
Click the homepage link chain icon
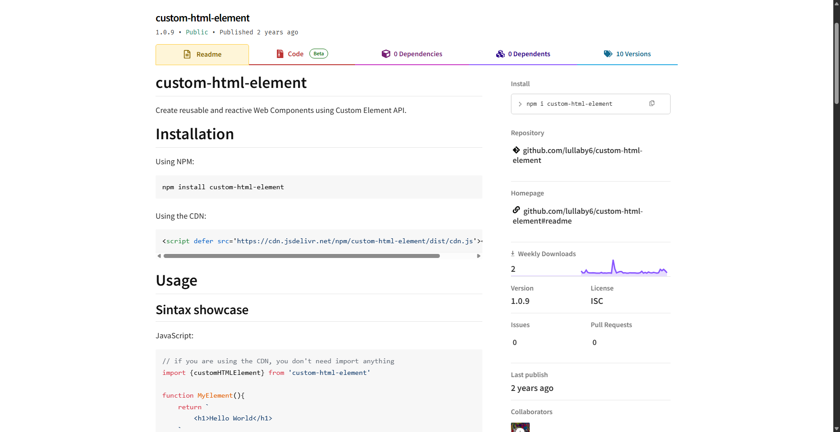[516, 210]
